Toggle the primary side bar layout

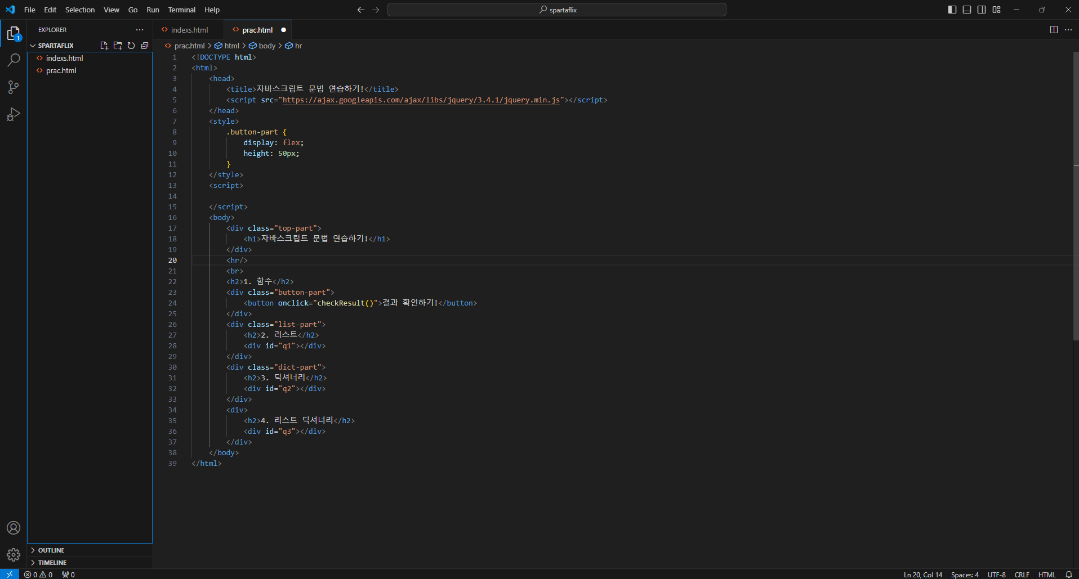coord(952,10)
